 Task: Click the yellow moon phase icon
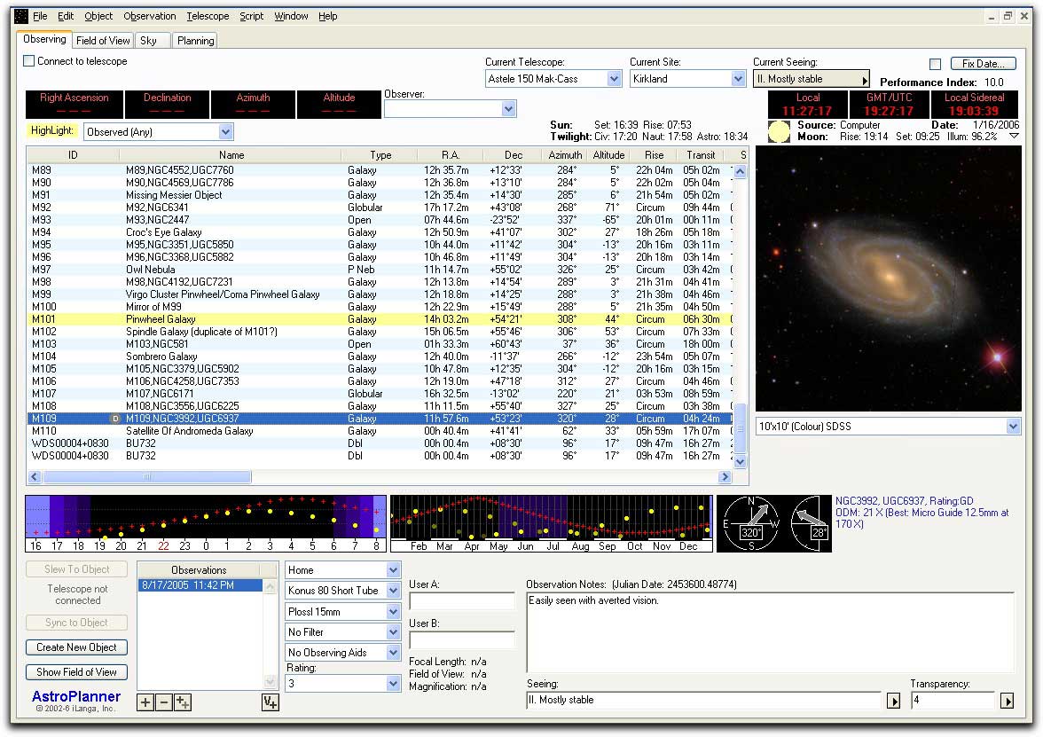pyautogui.click(x=779, y=131)
